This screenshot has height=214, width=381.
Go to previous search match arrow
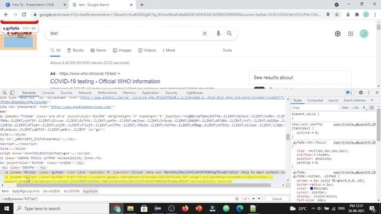pos(254,199)
